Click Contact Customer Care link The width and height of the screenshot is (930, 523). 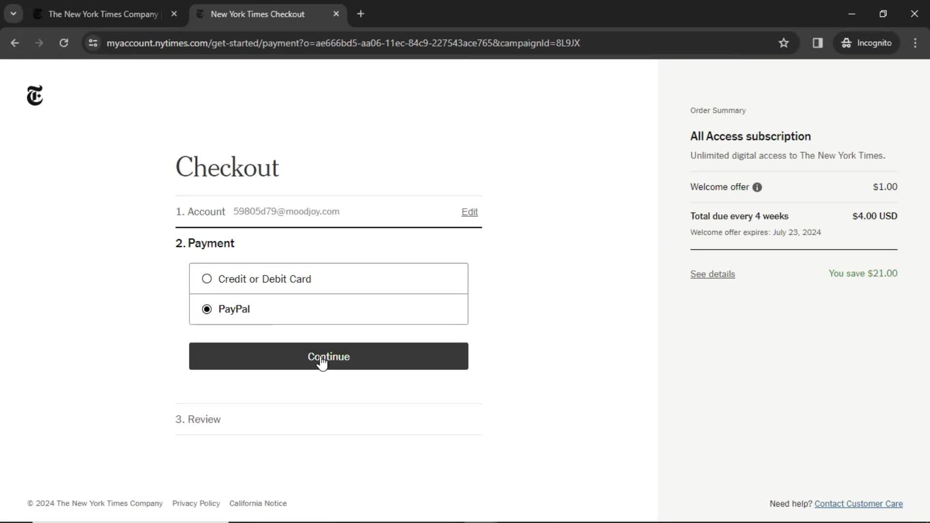pos(858,503)
